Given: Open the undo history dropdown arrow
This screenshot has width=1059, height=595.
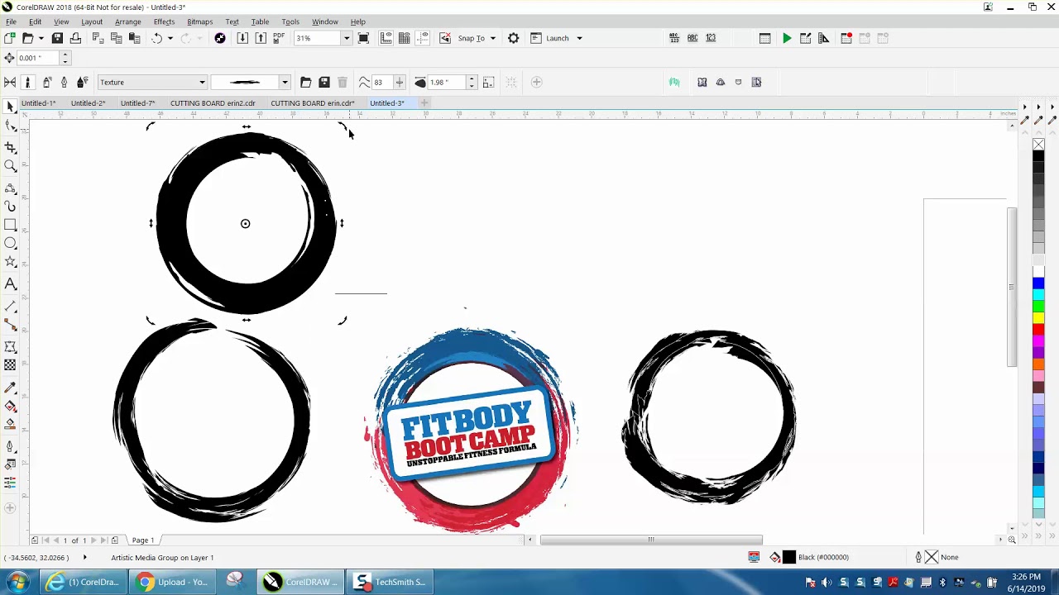Looking at the screenshot, I should pyautogui.click(x=170, y=38).
